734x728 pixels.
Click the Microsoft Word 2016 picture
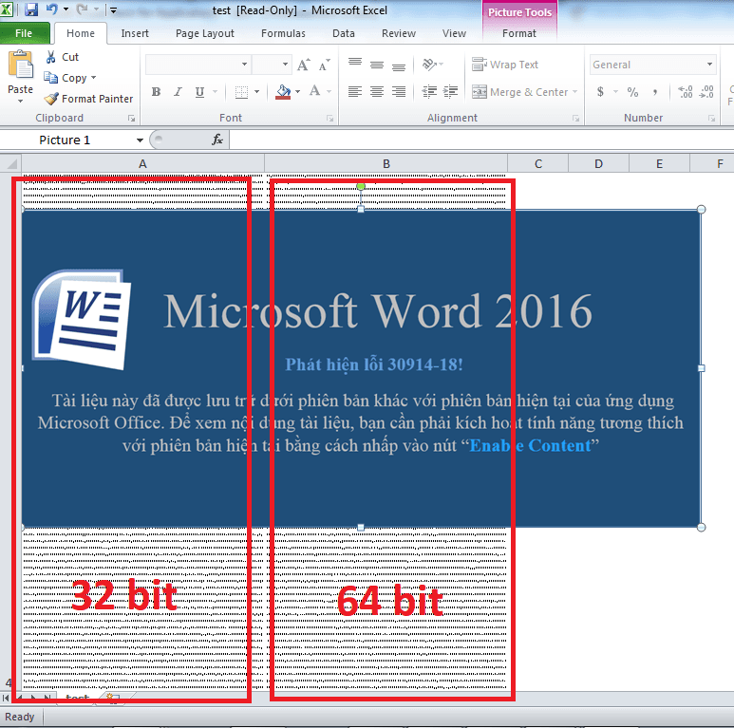(362, 368)
